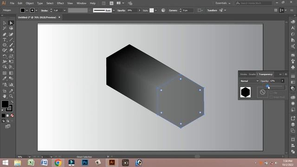Screen dimensions: 297x167
Task: Select the Polygon shape tool
Action: point(5,45)
